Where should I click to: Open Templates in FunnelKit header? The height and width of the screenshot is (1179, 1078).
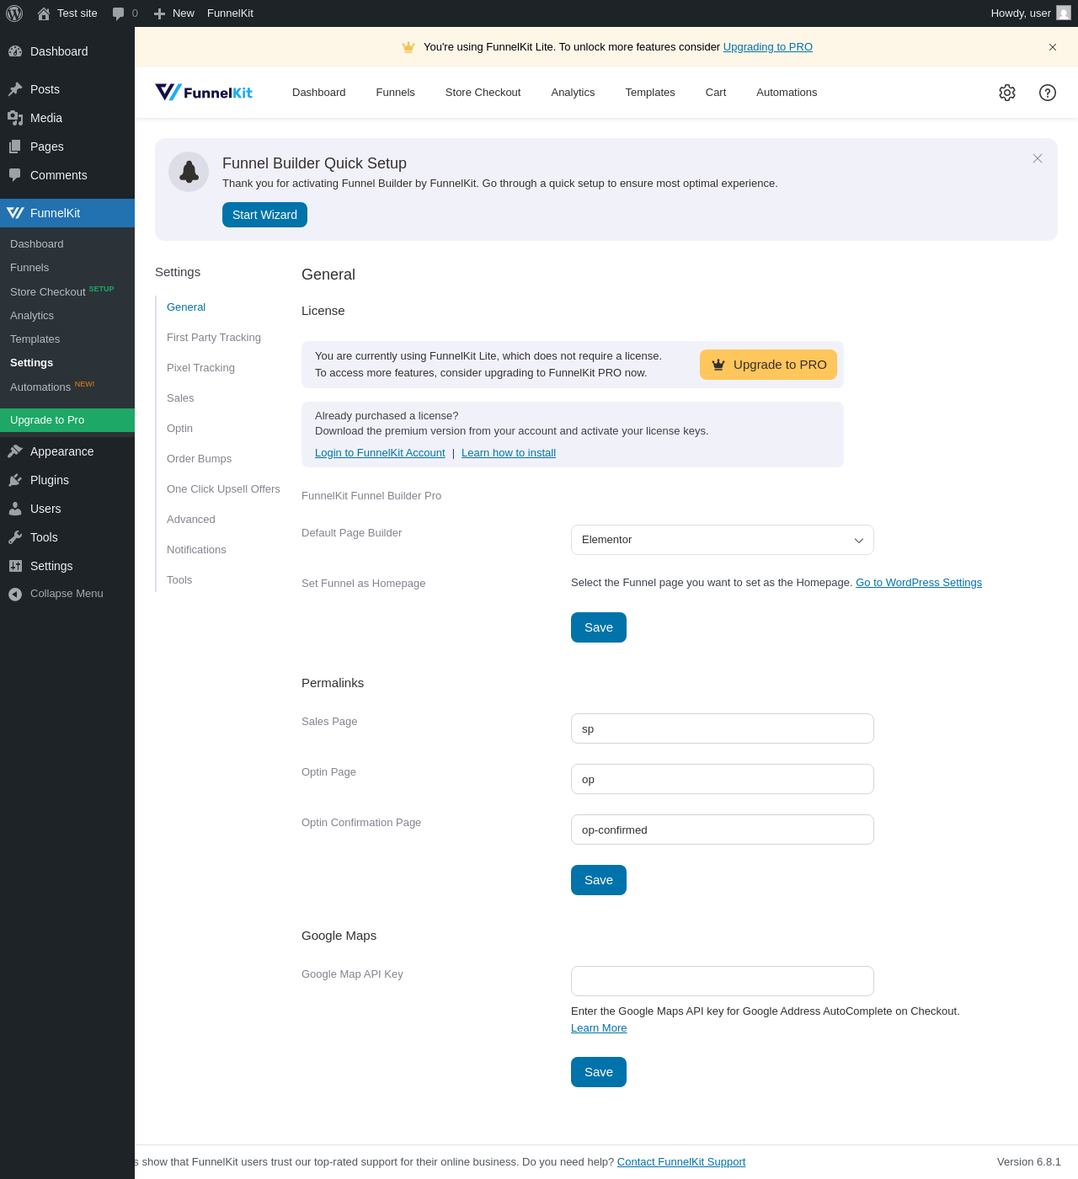650,93
